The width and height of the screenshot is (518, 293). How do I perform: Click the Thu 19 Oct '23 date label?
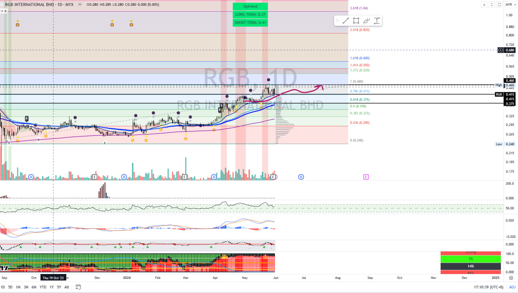[53, 278]
